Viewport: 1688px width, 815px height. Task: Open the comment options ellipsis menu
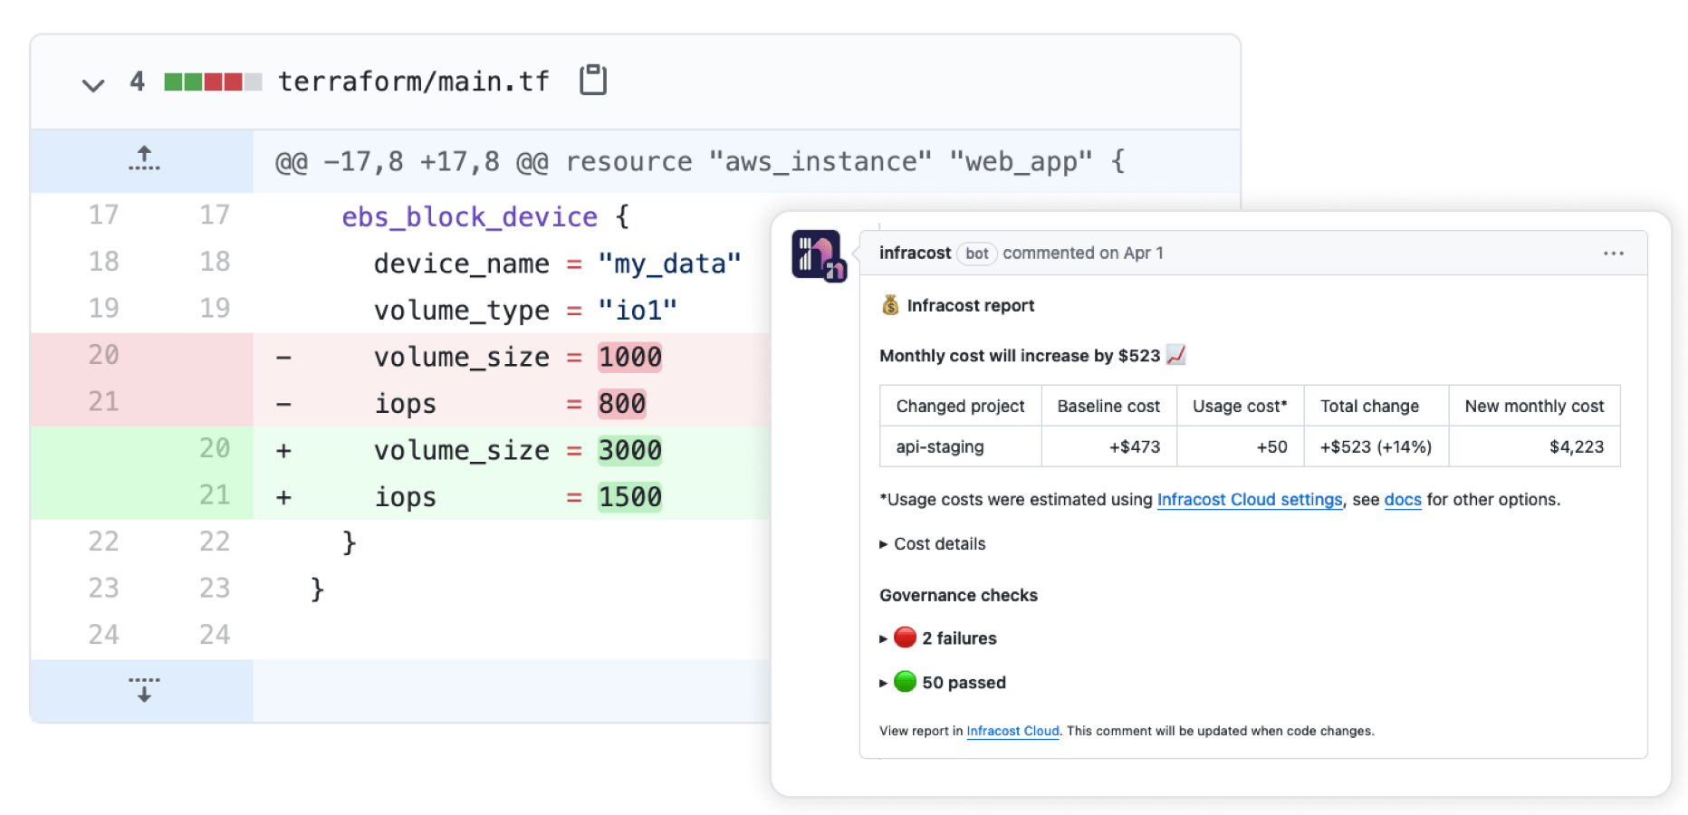(1613, 254)
